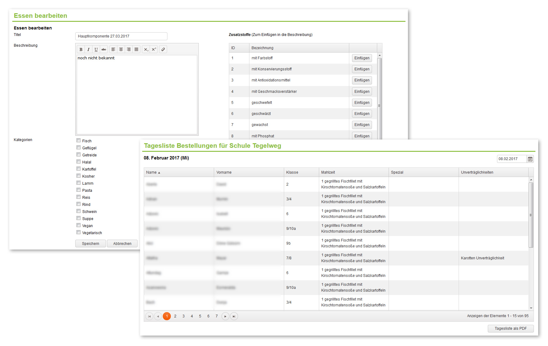Click the orders table vertical scrollbar
This screenshot has width=548, height=346.
point(531,215)
